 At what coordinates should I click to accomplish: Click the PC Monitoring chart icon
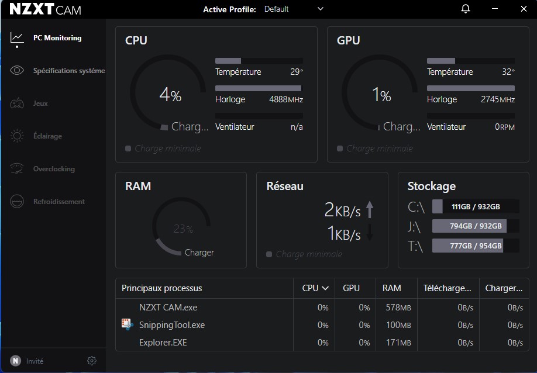[x=16, y=38]
